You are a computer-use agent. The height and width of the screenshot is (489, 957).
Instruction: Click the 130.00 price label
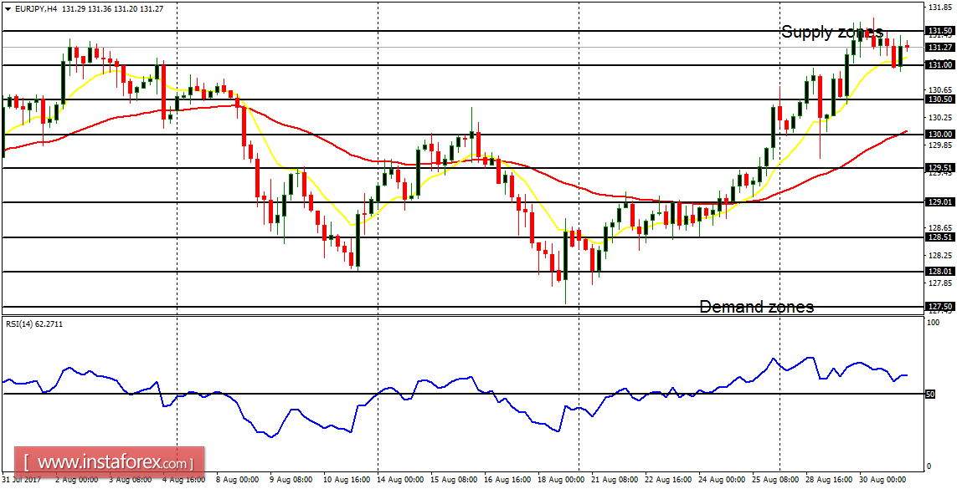click(941, 134)
